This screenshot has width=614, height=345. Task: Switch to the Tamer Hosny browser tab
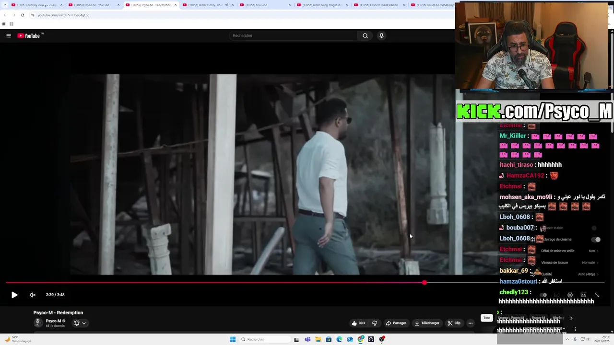[x=208, y=5]
